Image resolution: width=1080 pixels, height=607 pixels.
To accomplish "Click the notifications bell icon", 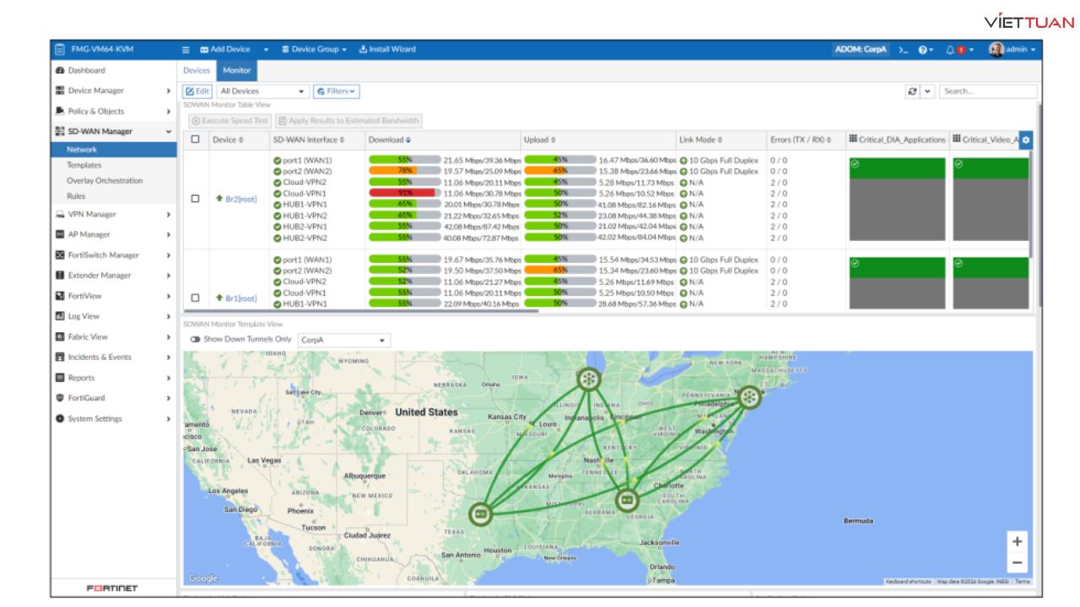I will pyautogui.click(x=950, y=50).
